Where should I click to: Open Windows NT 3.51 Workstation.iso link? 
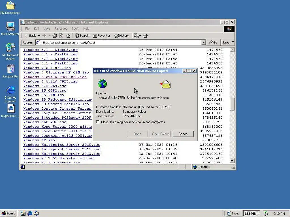coord(58,158)
